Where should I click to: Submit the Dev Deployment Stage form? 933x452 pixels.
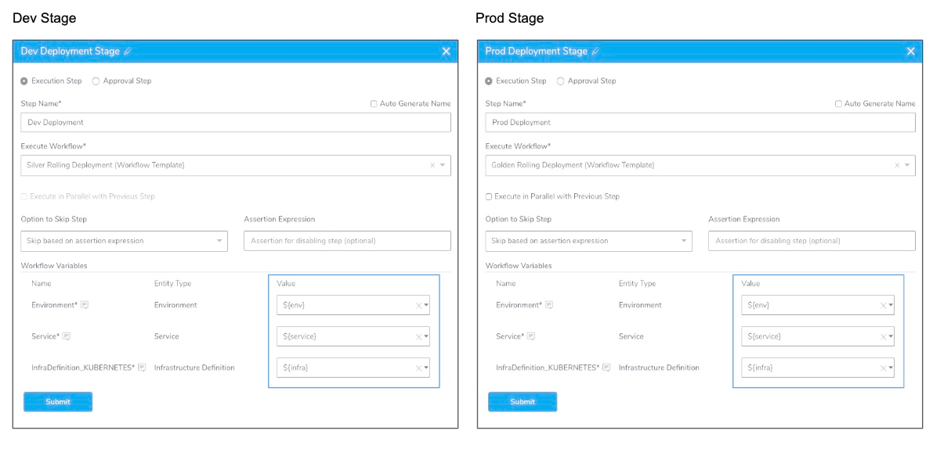pos(58,401)
